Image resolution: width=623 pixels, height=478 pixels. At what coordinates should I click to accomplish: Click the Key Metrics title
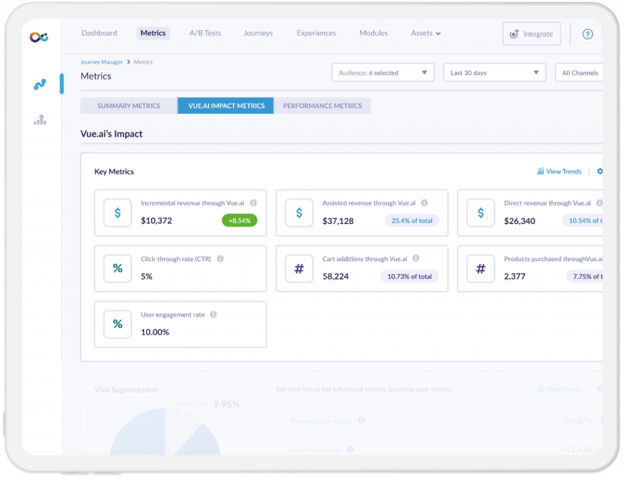(114, 171)
